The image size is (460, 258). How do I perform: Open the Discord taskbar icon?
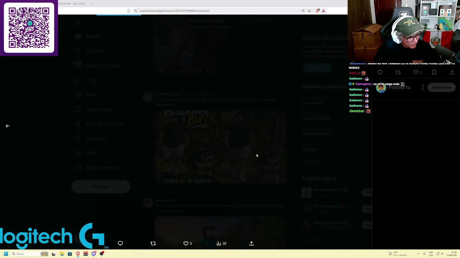(94, 254)
